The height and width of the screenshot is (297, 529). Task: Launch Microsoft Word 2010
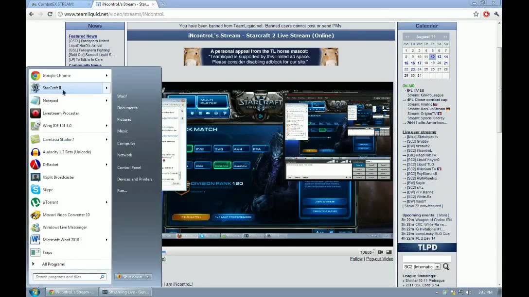click(69, 240)
